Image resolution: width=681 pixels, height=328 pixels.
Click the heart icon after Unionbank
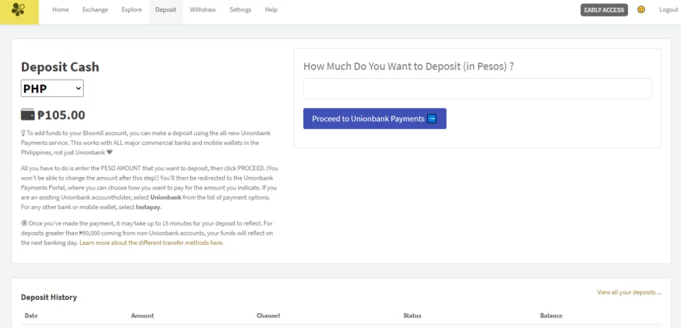(x=110, y=152)
